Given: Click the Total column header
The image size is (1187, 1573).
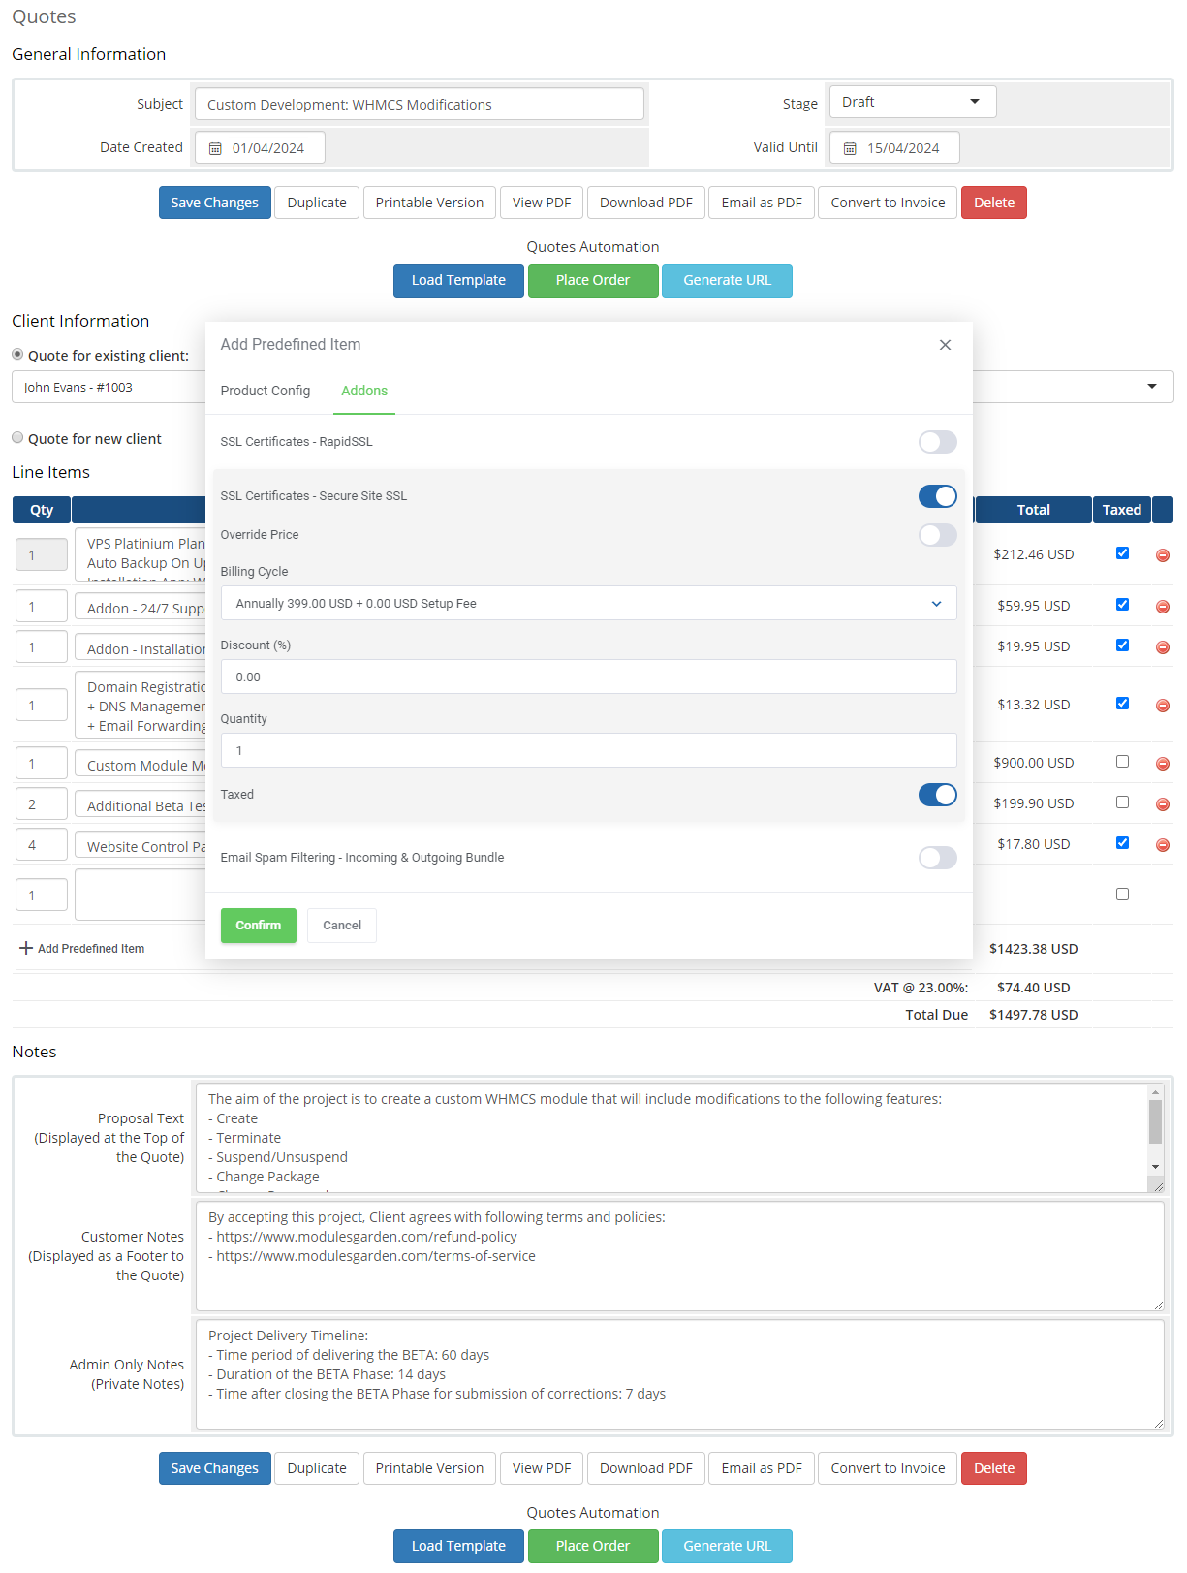Looking at the screenshot, I should click(x=1033, y=510).
